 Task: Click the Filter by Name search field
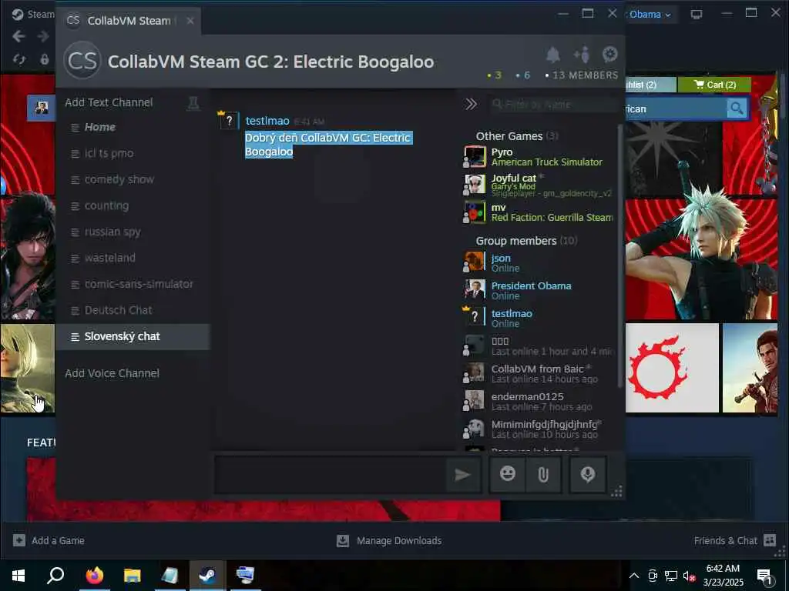[553, 104]
